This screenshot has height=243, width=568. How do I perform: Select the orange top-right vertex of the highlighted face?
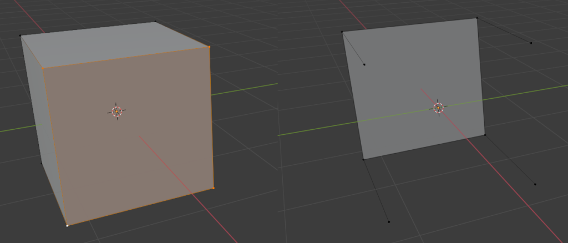(209, 47)
